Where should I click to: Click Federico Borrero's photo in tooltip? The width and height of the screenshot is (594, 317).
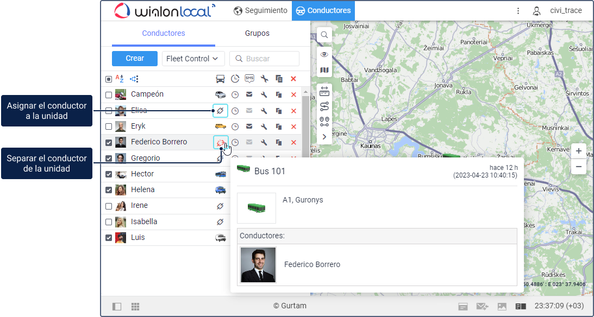258,265
